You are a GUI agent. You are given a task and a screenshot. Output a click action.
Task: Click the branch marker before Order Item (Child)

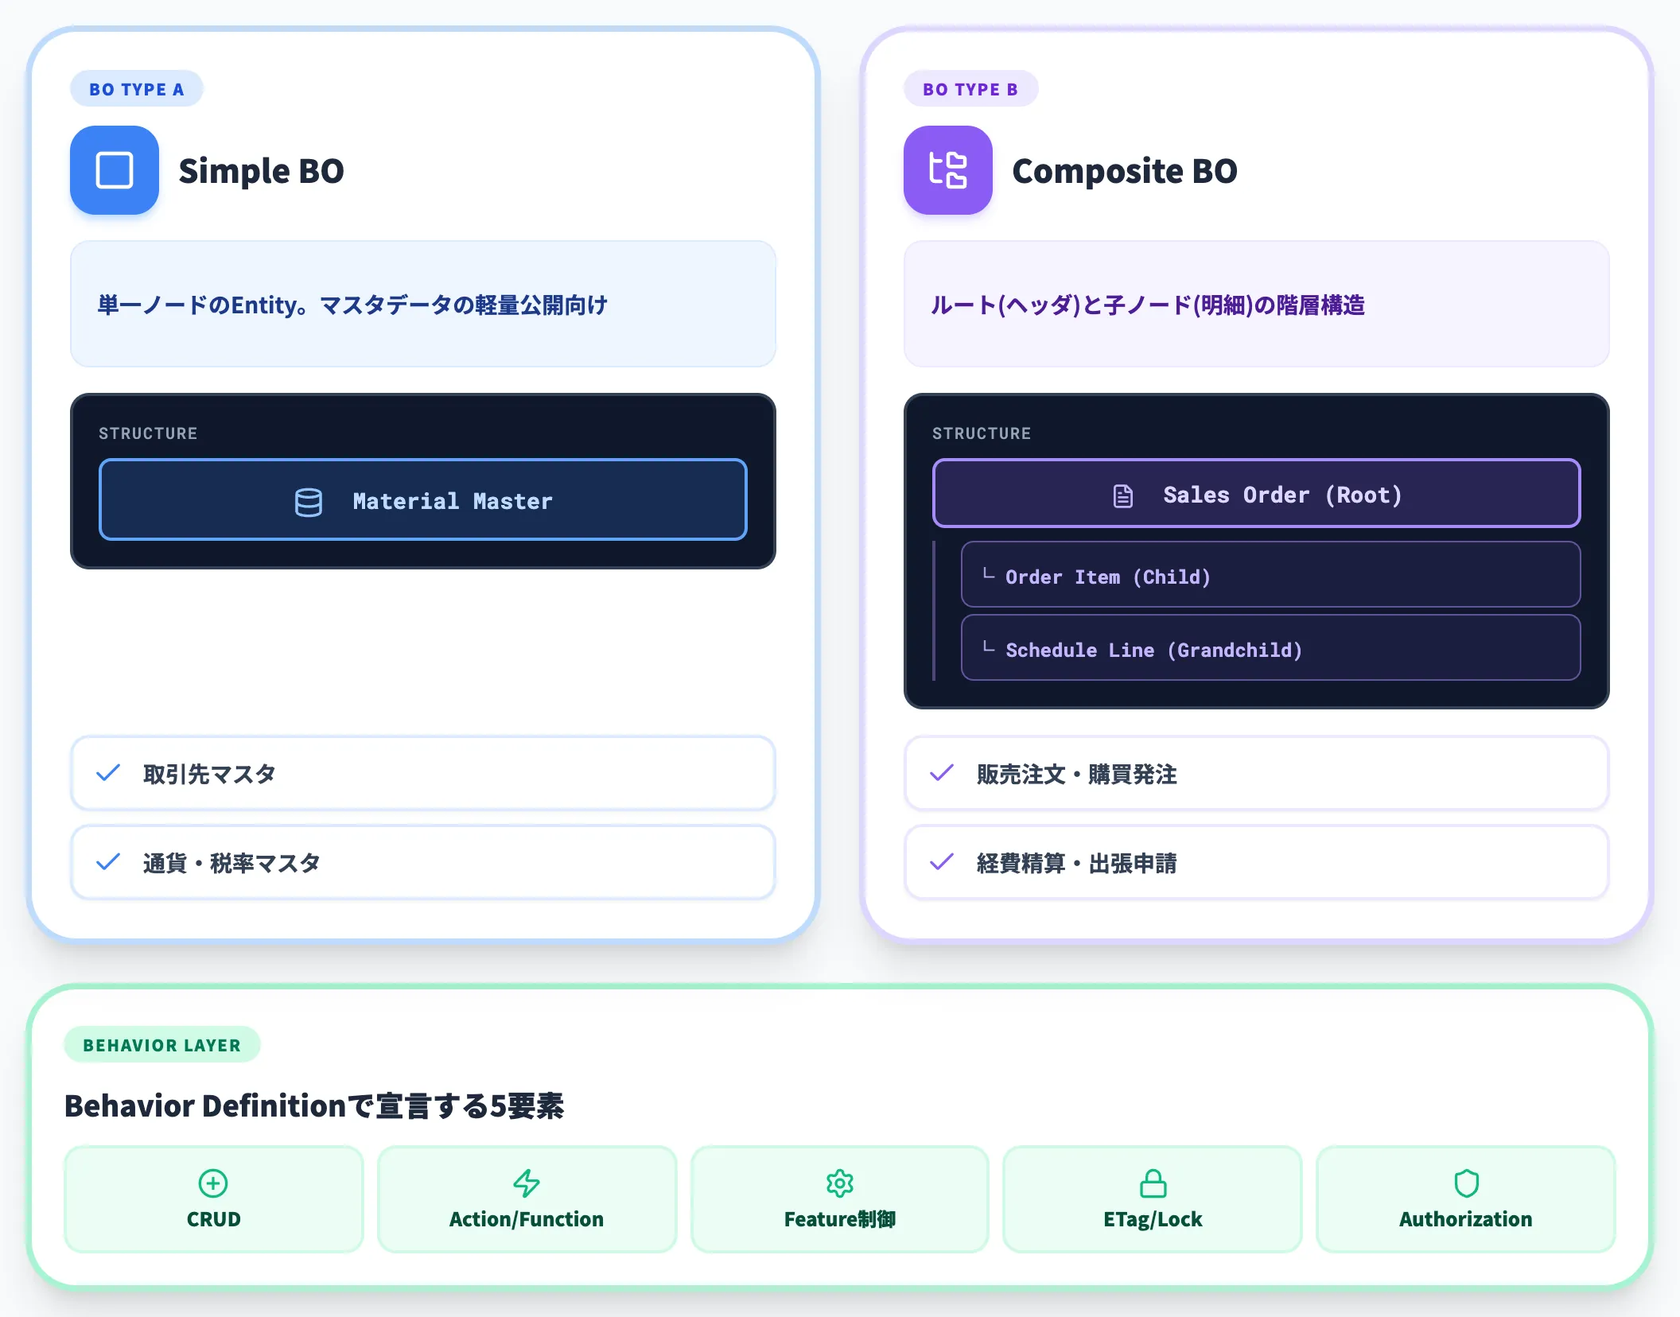[989, 574]
